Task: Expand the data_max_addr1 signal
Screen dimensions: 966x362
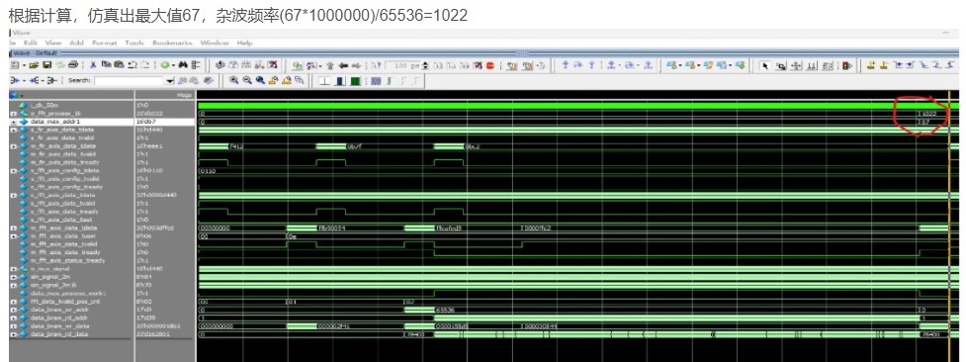Action: (14, 122)
